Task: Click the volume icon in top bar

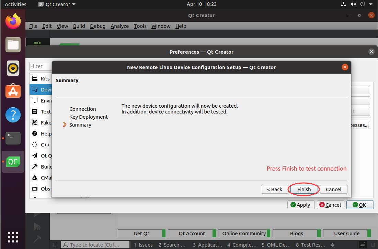Action: (x=353, y=4)
